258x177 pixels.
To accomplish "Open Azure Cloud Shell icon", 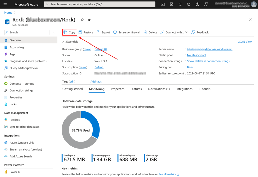I will [163, 4].
